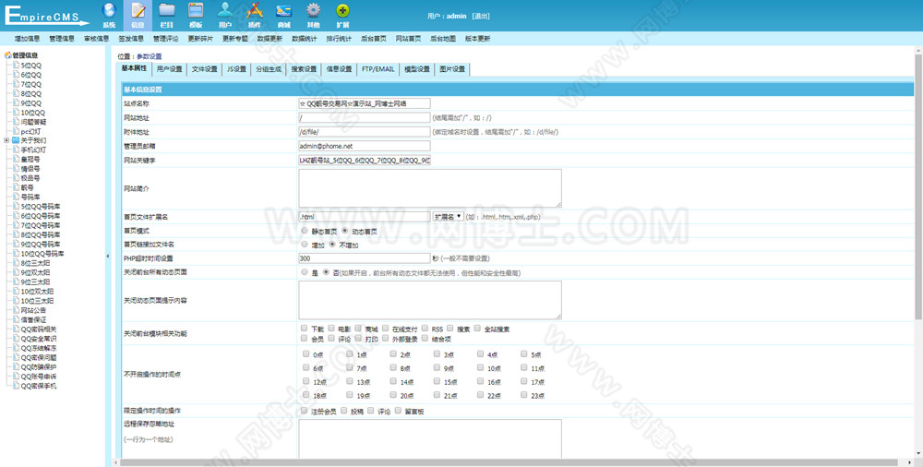This screenshot has height=467, width=923.
Task: Open the 扩展名 dropdown
Action: 448,217
